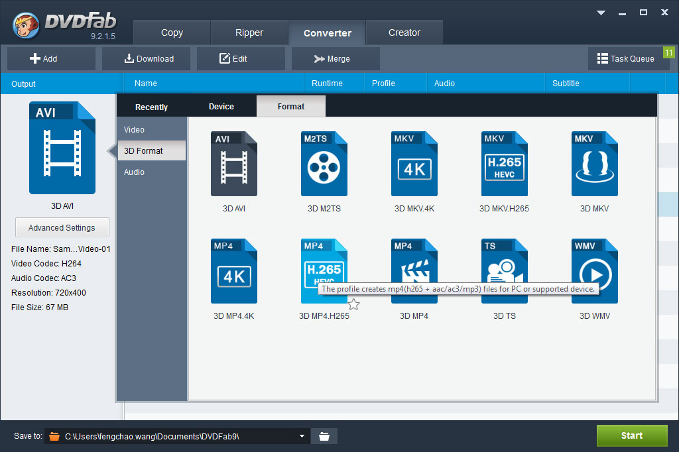This screenshot has width=679, height=452.
Task: Mark 3D MP4.H265 as favorite star
Action: tap(354, 304)
